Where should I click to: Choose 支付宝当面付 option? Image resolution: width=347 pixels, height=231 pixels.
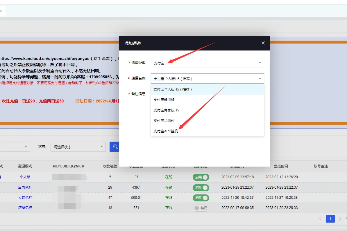[x=208, y=120]
